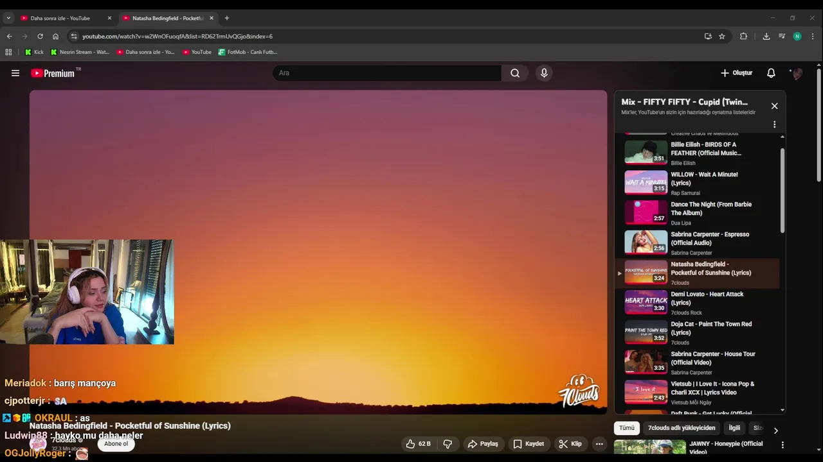
Task: Open the Nesrin Stream bookmark
Action: click(x=80, y=52)
